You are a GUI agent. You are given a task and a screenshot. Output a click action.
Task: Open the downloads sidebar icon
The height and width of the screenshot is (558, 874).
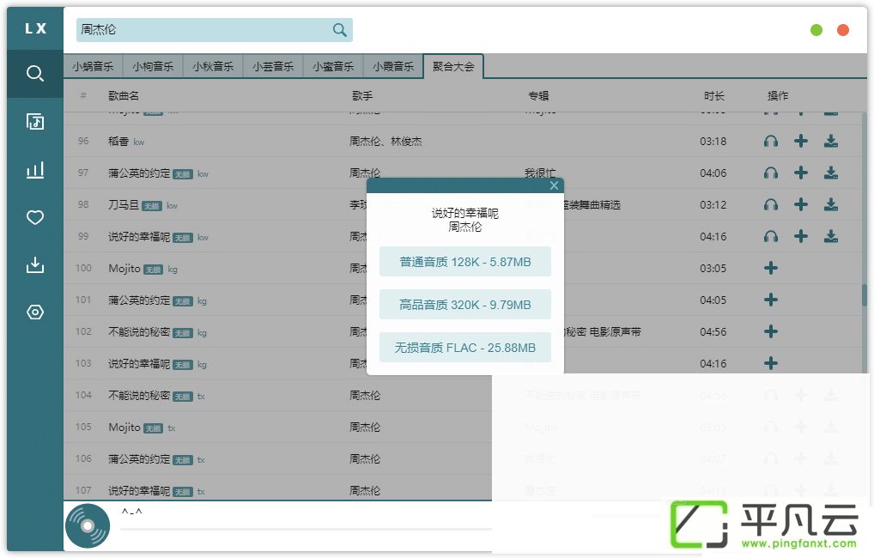tap(35, 264)
